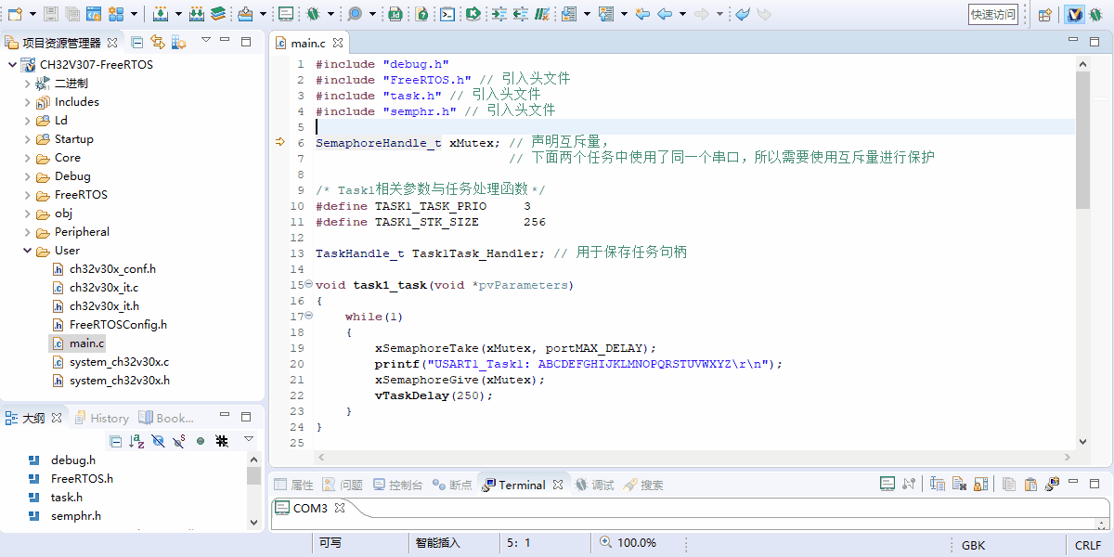1114x557 pixels.
Task: Open project explorer View Menu triangle
Action: tap(206, 42)
